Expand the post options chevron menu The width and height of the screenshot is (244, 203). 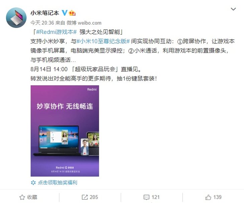tap(233, 9)
